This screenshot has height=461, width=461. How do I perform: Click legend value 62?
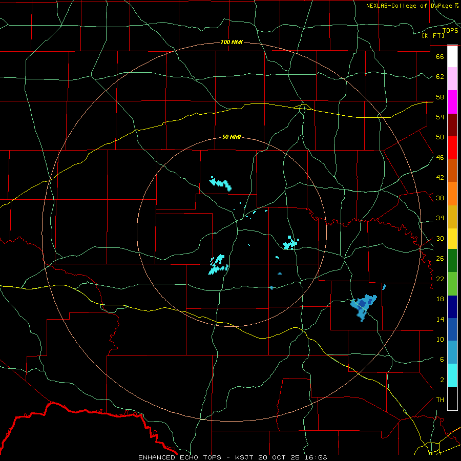(x=440, y=77)
